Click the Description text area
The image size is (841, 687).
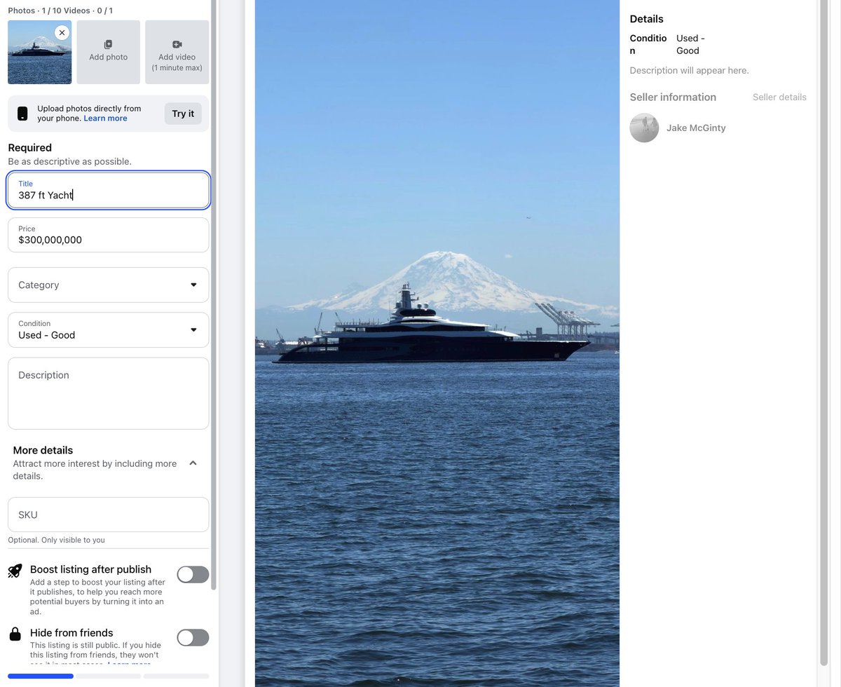[x=108, y=393]
